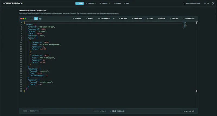
Task: Open anonymize settings gear icon
Action: point(114,18)
